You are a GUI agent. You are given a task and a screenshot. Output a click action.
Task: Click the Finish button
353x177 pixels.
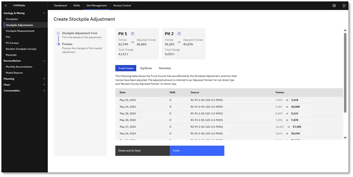197,151
